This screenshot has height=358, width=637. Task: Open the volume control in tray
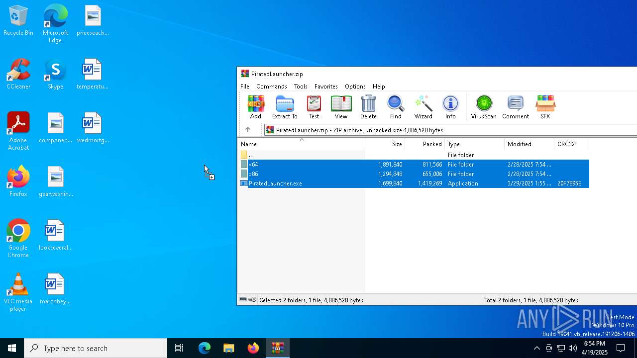[x=573, y=348]
